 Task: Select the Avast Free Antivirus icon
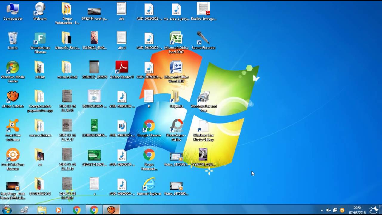[13, 130]
